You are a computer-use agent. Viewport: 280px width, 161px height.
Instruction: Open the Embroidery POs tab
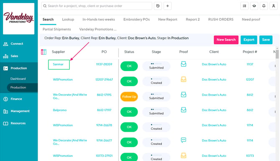pyautogui.click(x=136, y=20)
